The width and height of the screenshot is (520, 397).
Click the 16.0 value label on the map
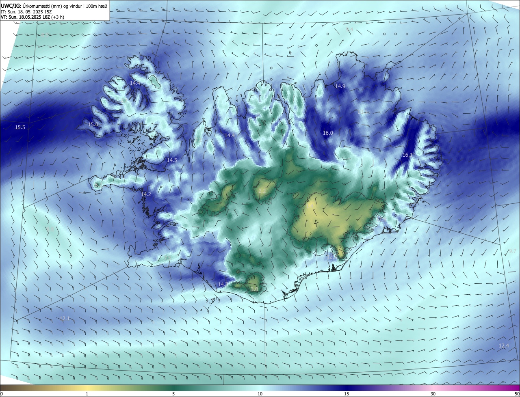328,133
